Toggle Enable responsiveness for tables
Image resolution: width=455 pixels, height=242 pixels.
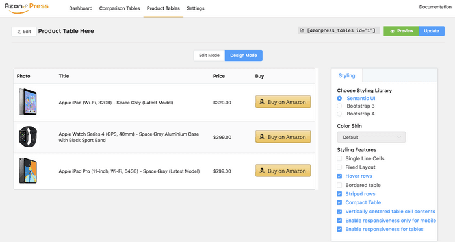[x=339, y=229]
